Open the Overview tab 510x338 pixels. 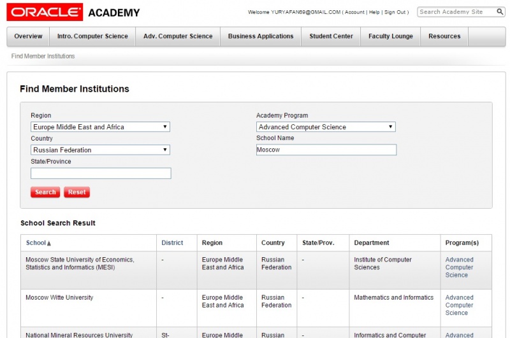[28, 36]
